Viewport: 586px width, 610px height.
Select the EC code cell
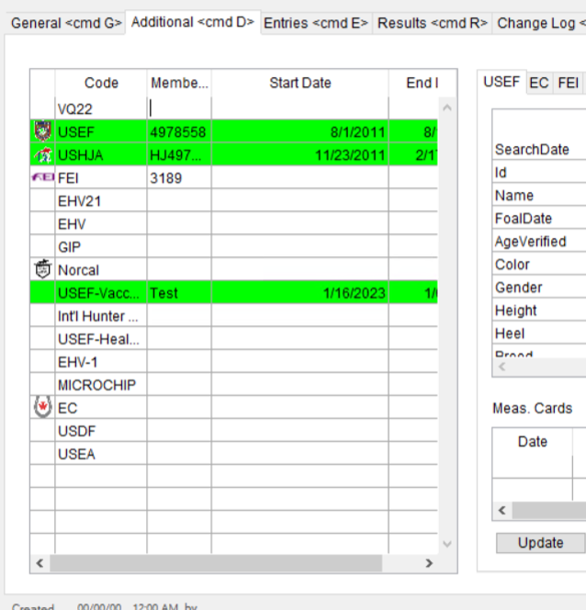(x=101, y=408)
